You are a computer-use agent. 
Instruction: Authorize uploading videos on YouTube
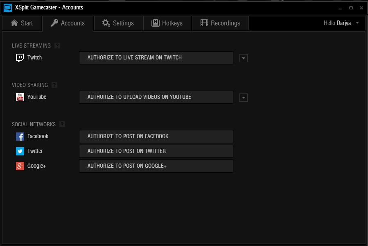coord(156,97)
